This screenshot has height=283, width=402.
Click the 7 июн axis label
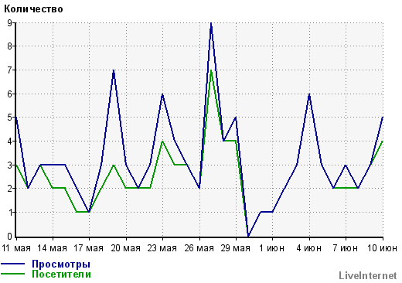[345, 248]
